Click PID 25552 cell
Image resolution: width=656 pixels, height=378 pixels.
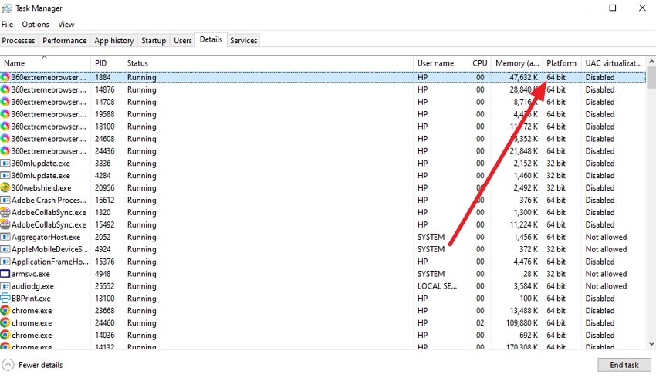[105, 286]
